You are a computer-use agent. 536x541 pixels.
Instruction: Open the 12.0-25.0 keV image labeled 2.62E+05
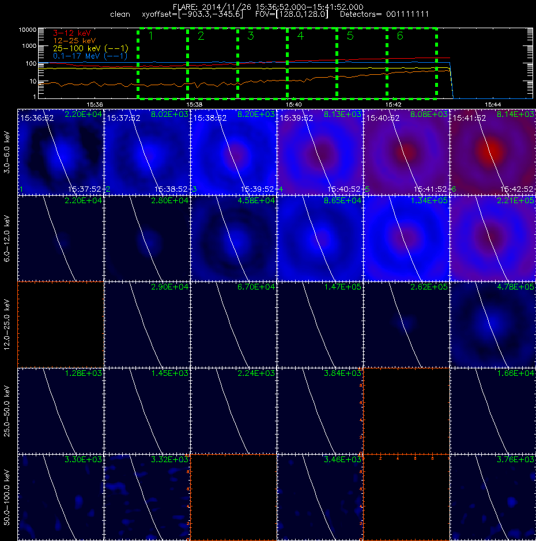pyautogui.click(x=406, y=325)
